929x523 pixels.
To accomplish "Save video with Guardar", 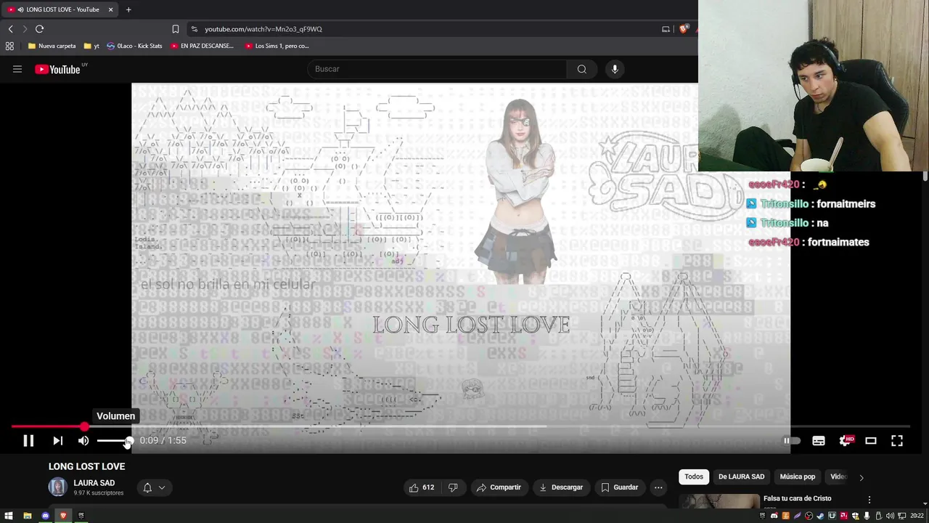I will coord(619,487).
